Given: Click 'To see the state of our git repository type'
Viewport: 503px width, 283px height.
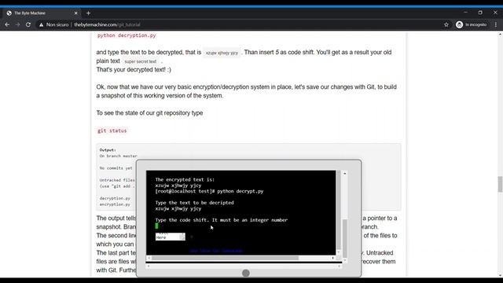Looking at the screenshot, I should tap(149, 113).
